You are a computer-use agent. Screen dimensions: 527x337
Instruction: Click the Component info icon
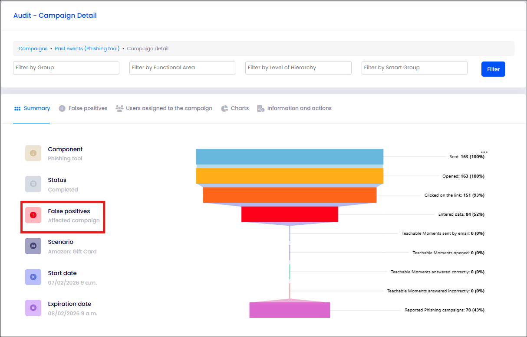click(33, 153)
